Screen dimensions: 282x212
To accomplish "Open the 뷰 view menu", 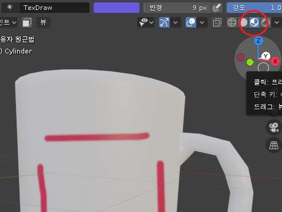I will coord(43,22).
